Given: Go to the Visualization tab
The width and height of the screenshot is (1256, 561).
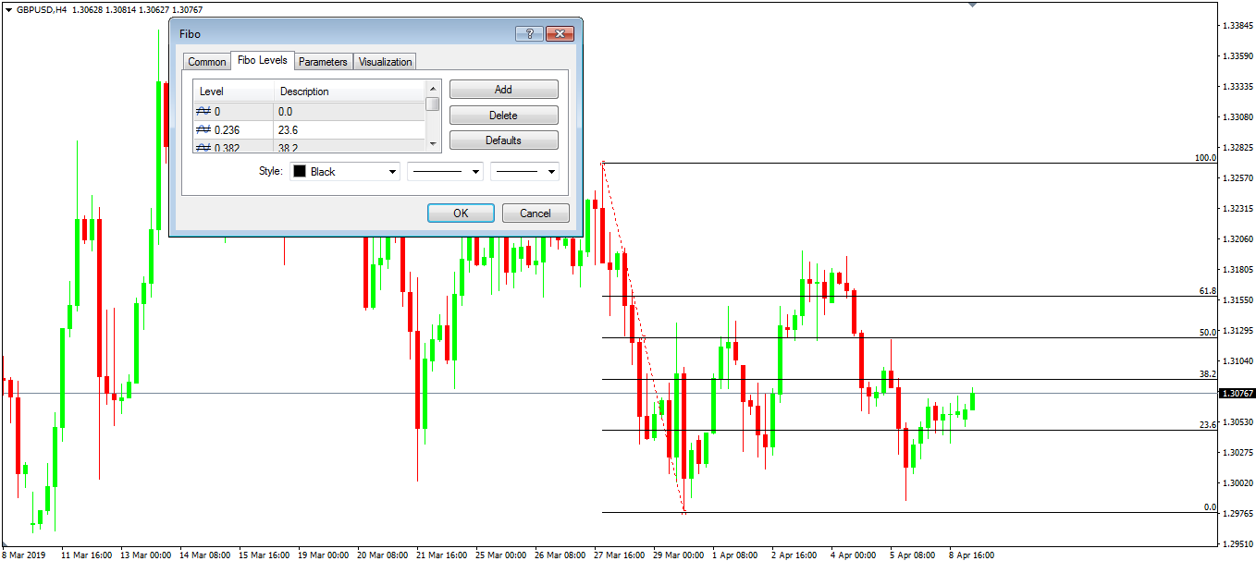Looking at the screenshot, I should 385,62.
